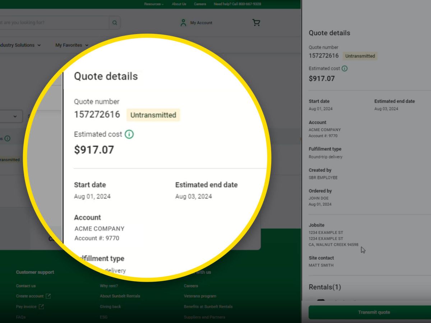431x323 pixels.
Task: Open About Us in the top bar
Action: click(179, 4)
